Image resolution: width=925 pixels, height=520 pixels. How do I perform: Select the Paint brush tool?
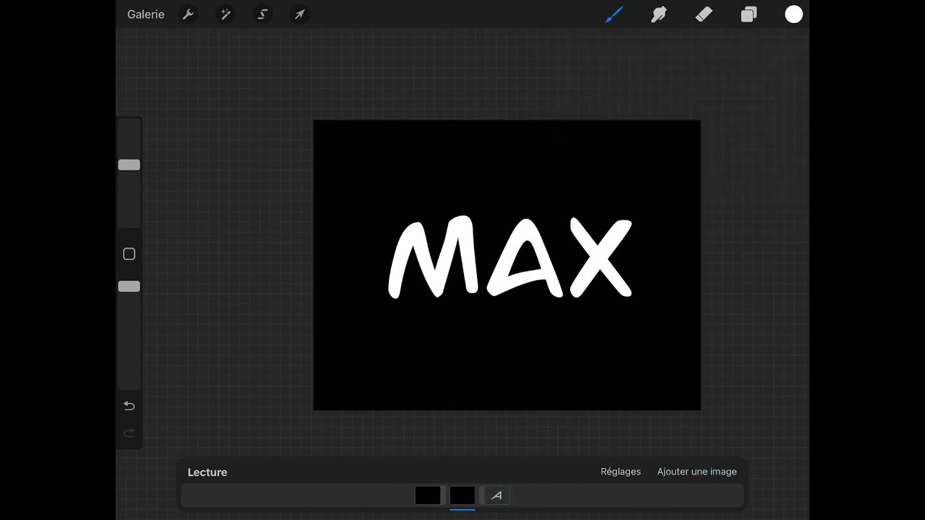[x=614, y=14]
